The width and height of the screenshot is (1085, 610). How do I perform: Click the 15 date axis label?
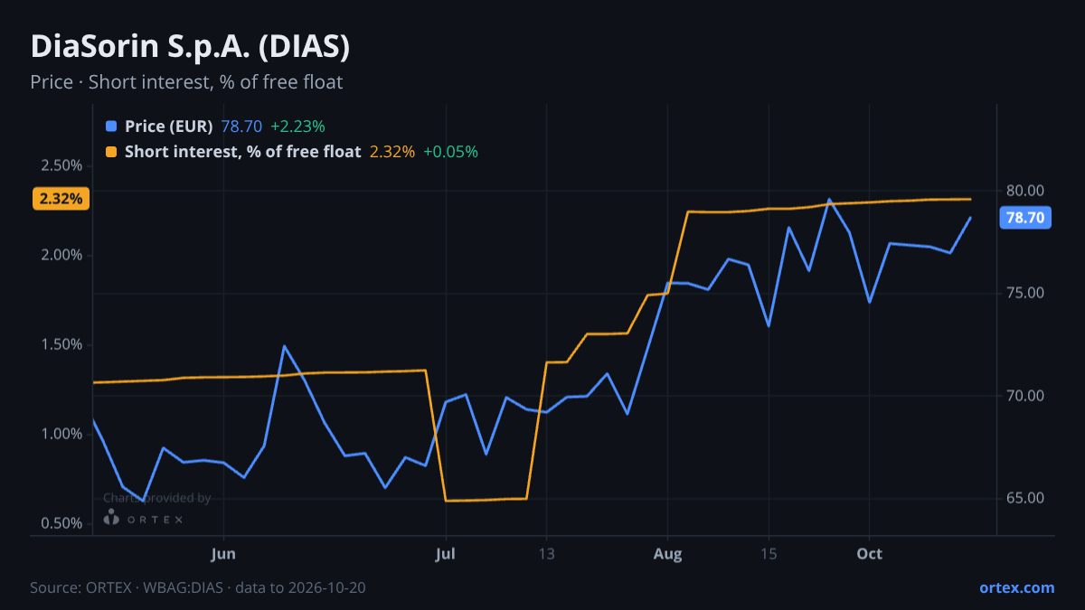coord(769,554)
